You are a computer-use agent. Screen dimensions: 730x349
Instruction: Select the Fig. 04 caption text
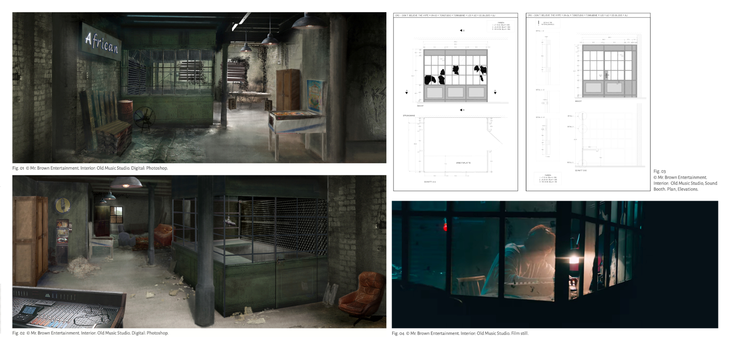[460, 333]
